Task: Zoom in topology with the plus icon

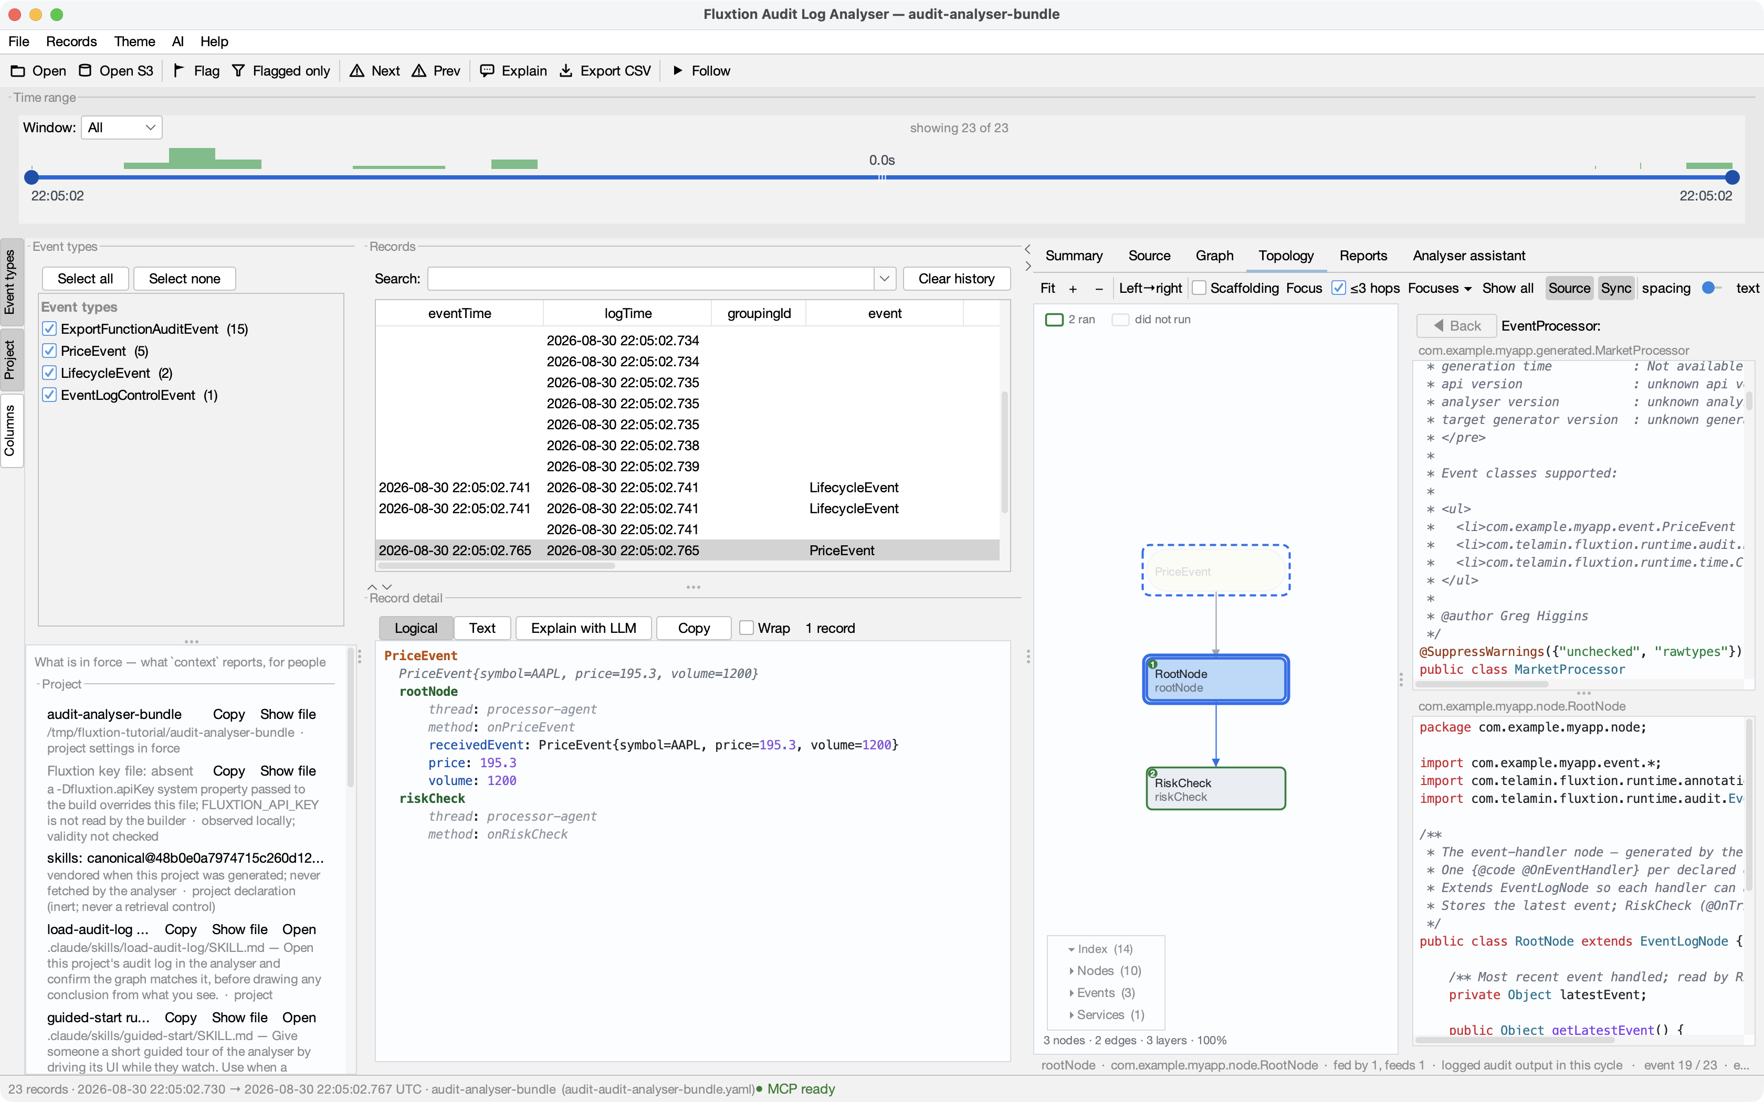Action: coord(1073,289)
